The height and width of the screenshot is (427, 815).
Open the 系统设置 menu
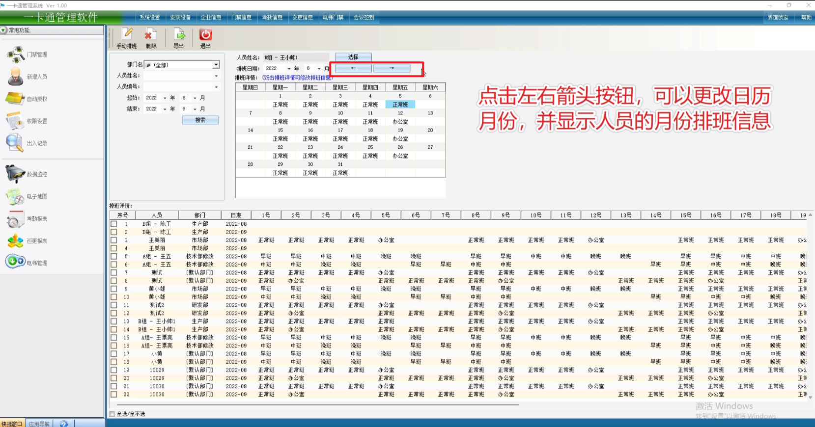[x=150, y=17]
